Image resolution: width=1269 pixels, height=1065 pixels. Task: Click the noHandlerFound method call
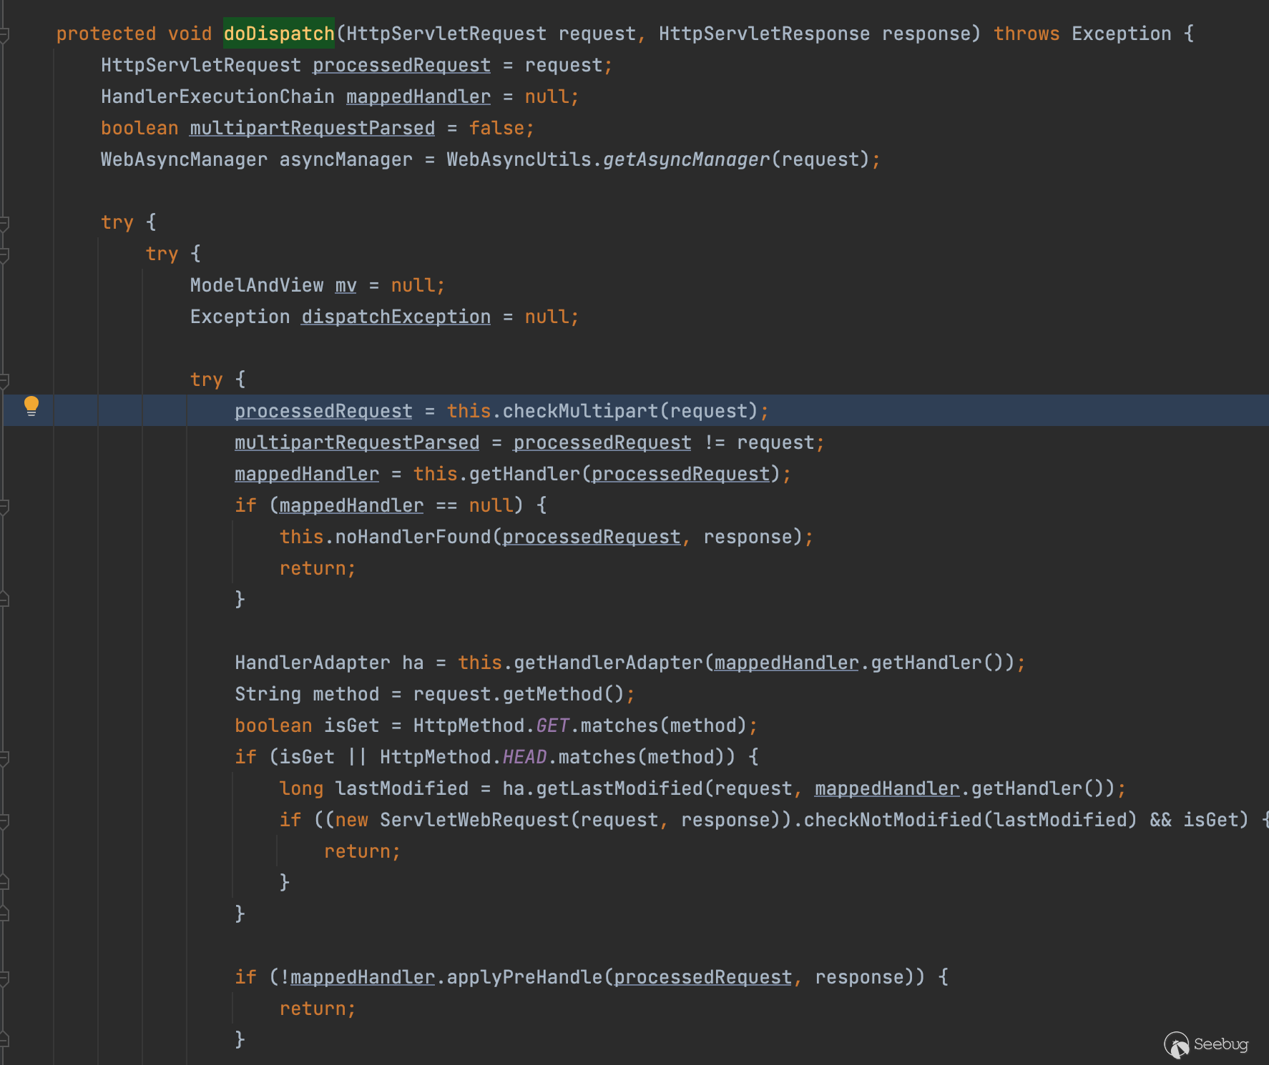[413, 537]
